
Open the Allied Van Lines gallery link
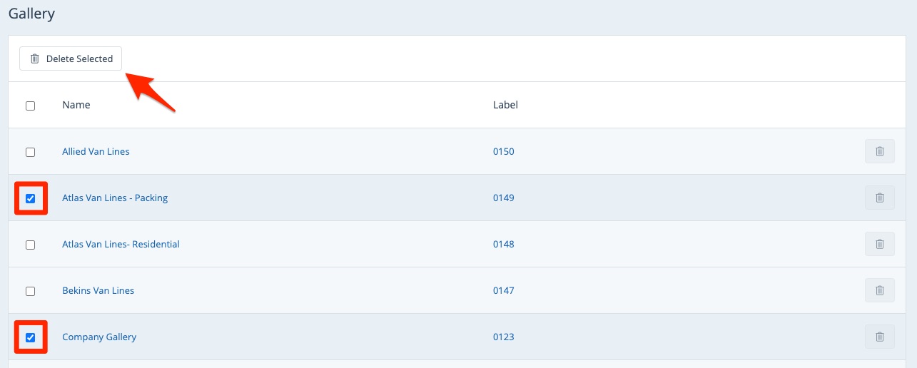[x=96, y=152]
